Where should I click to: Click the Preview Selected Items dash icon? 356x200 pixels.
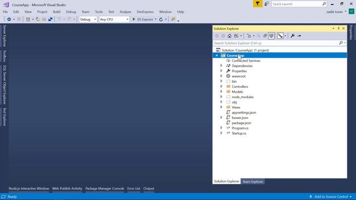click(299, 36)
